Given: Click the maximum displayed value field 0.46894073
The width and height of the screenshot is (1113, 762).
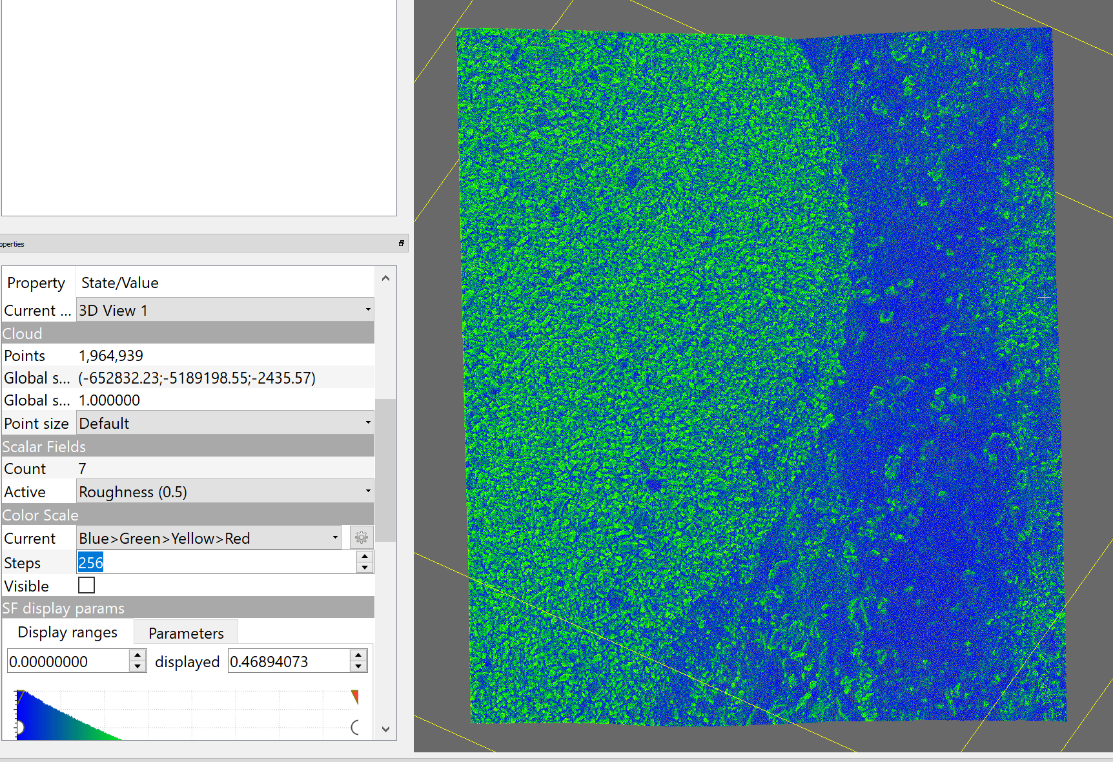Looking at the screenshot, I should tap(288, 661).
